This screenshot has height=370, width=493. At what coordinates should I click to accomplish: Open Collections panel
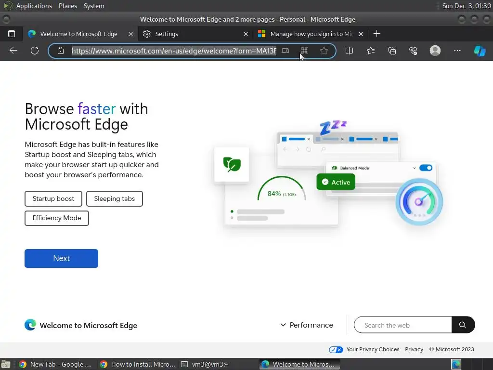(x=392, y=51)
